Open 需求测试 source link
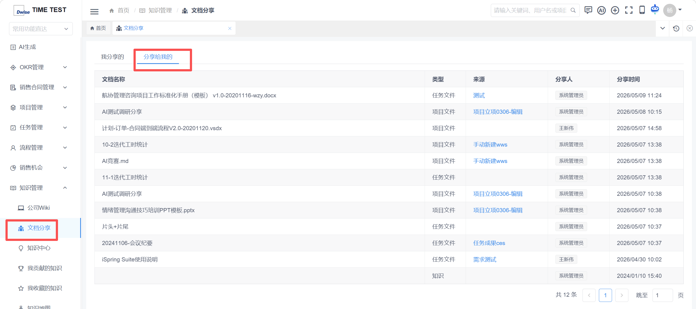The image size is (696, 309). point(485,260)
